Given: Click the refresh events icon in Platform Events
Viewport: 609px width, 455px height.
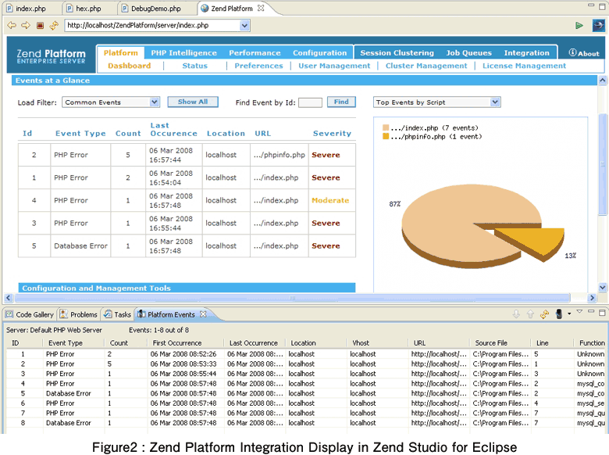Looking at the screenshot, I should click(x=544, y=314).
